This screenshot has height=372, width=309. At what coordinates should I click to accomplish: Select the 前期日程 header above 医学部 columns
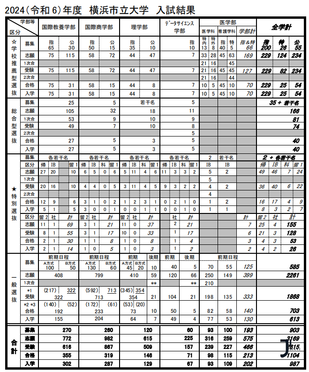[x=228, y=257]
